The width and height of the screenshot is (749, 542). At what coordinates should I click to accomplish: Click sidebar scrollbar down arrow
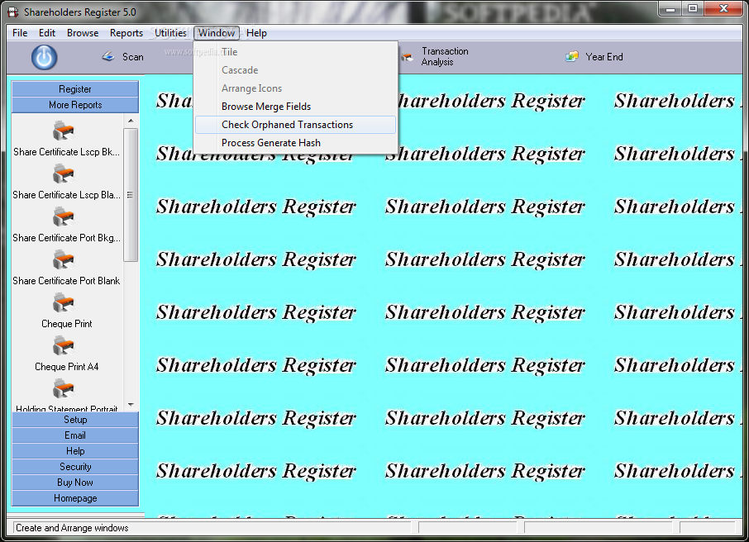pyautogui.click(x=131, y=405)
